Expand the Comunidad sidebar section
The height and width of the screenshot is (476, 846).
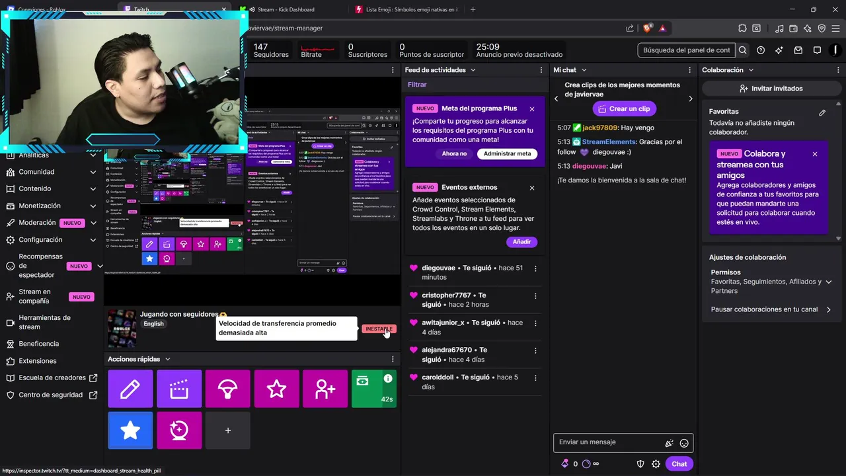click(93, 172)
